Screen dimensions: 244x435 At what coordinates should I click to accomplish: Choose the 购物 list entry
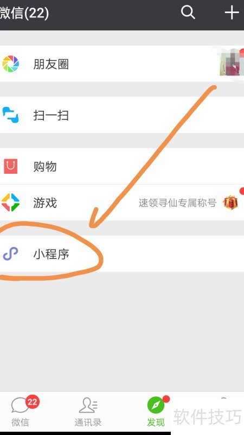[122, 166]
